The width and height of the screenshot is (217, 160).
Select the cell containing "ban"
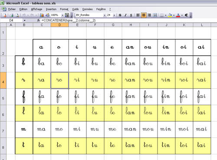131,64
